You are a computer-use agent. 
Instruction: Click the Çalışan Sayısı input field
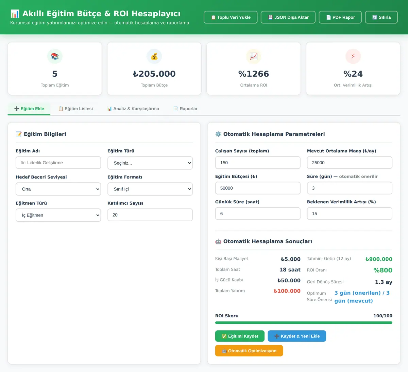tap(258, 163)
